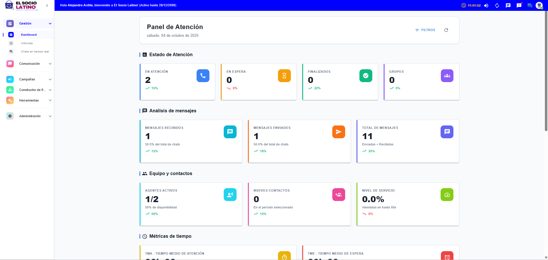
Task: Collapse the sidebar with the left chevron
Action: coord(47,5)
